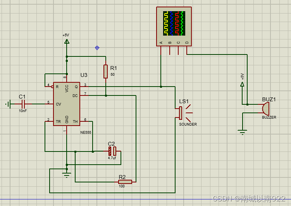This screenshot has width=291, height=206.
Task: Click the reset R pin 4 of U3
Action: [x=49, y=87]
